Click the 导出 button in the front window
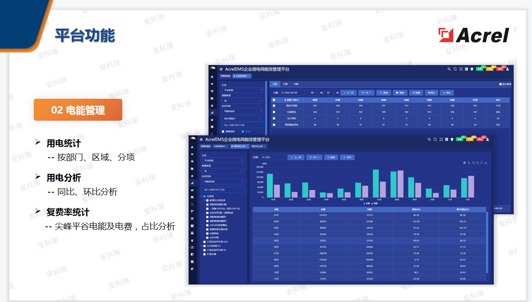532x302 pixels. click(347, 157)
